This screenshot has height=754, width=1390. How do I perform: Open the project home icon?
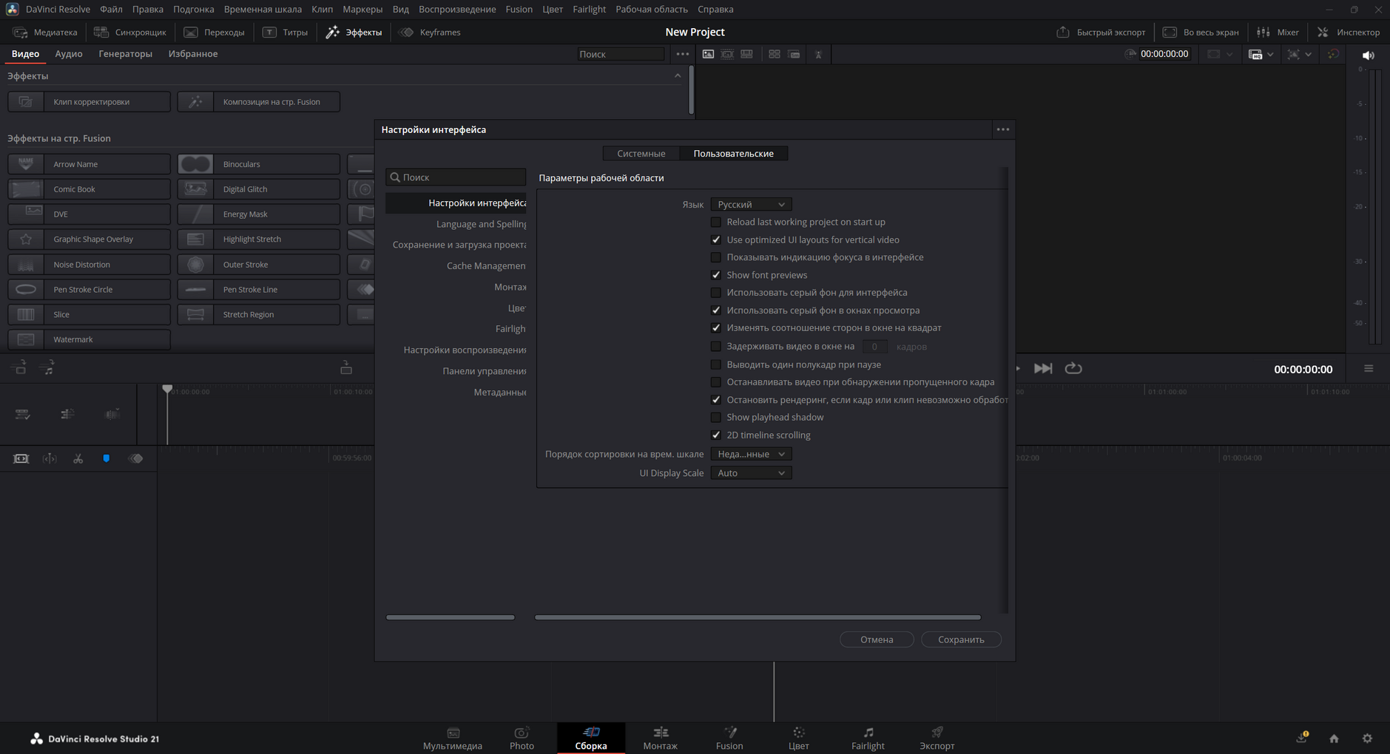pos(1334,738)
